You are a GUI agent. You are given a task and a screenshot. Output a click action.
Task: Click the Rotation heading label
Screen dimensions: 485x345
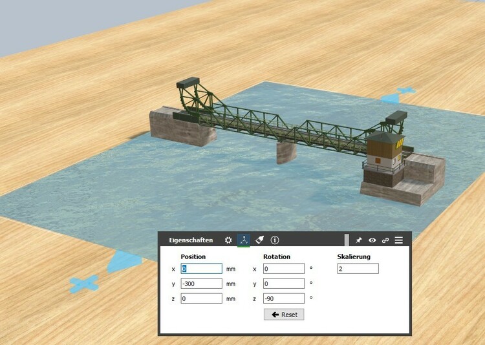(277, 256)
